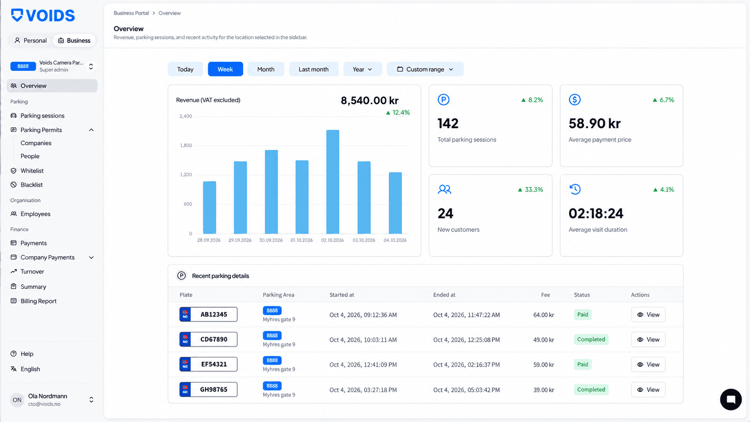Click the Parking sessions car icon
The height and width of the screenshot is (422, 750).
pos(13,116)
